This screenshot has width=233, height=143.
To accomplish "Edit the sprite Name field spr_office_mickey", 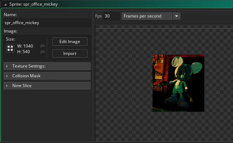I will tap(47, 23).
